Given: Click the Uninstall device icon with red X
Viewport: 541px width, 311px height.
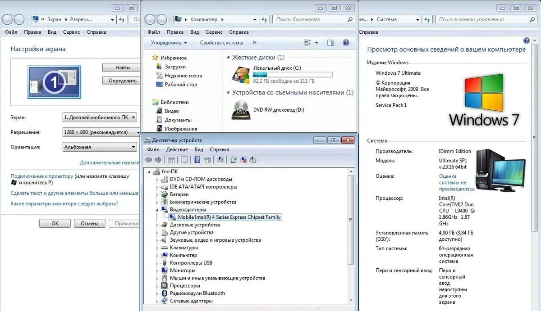Looking at the screenshot, I should [243, 160].
